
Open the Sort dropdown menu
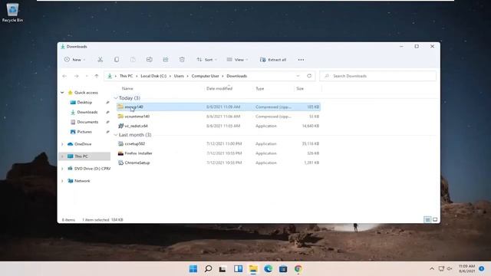coord(206,60)
